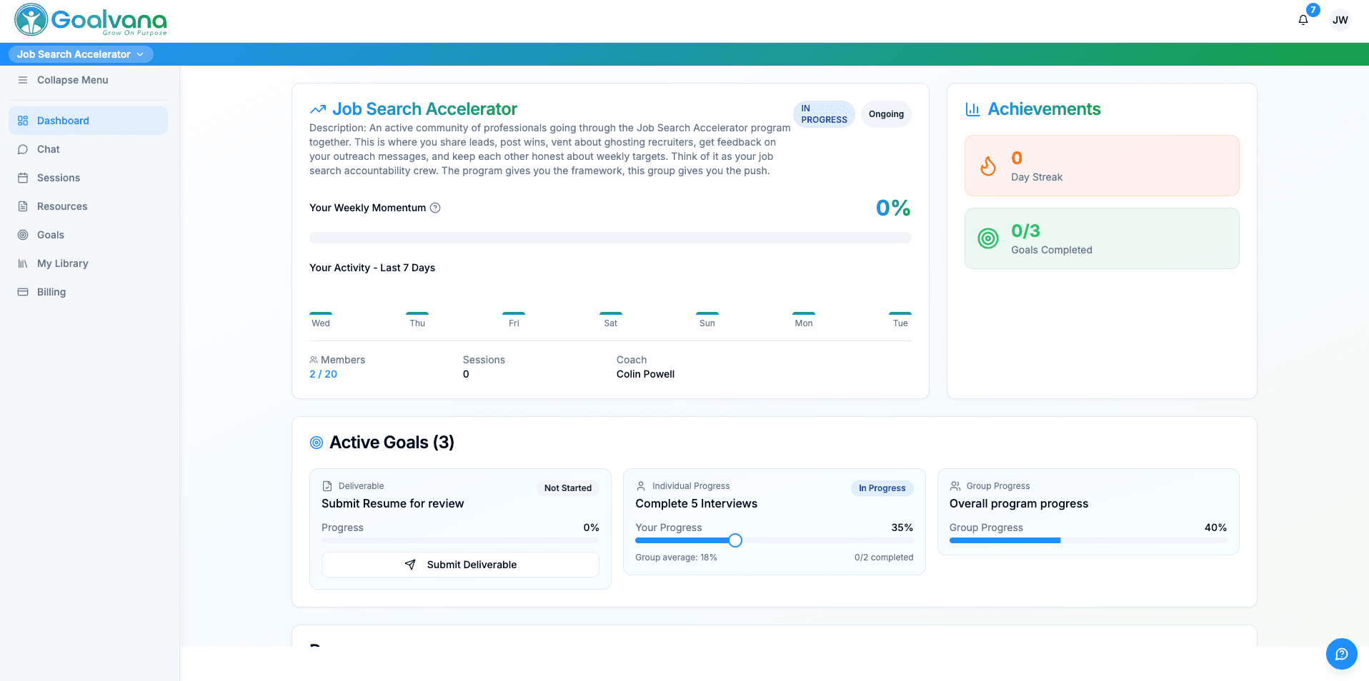Click the notification bell icon

[x=1303, y=20]
